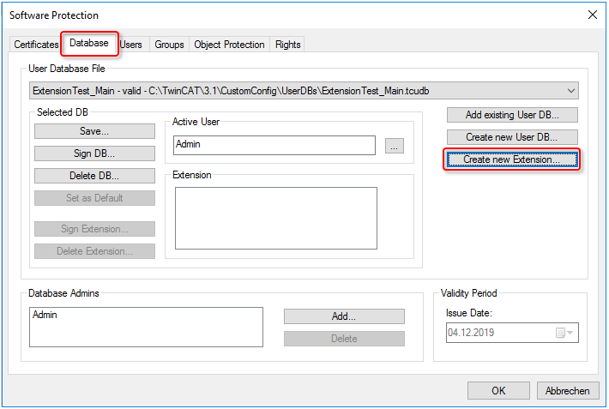Open the Issue Date calendar dropdown
Viewport: 609px width, 409px height.
pyautogui.click(x=564, y=333)
